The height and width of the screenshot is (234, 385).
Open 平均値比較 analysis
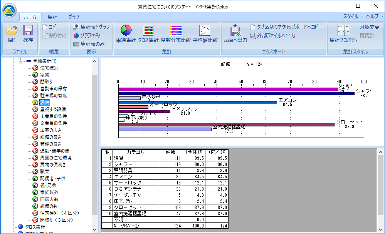[205, 34]
